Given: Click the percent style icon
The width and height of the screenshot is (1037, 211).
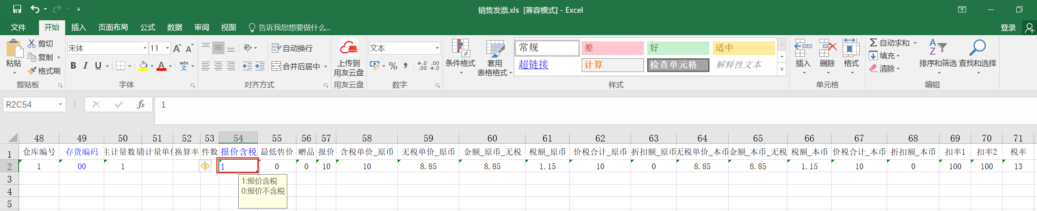Looking at the screenshot, I should 393,66.
